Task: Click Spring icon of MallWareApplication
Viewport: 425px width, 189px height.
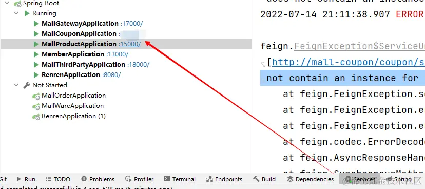Action: pyautogui.click(x=36, y=106)
